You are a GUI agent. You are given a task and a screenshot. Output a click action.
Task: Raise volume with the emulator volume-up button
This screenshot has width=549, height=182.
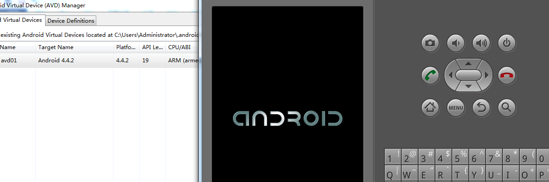pos(481,44)
